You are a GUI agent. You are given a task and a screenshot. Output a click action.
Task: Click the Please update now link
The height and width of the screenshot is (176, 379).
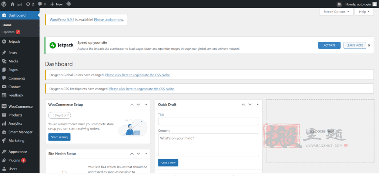(108, 20)
